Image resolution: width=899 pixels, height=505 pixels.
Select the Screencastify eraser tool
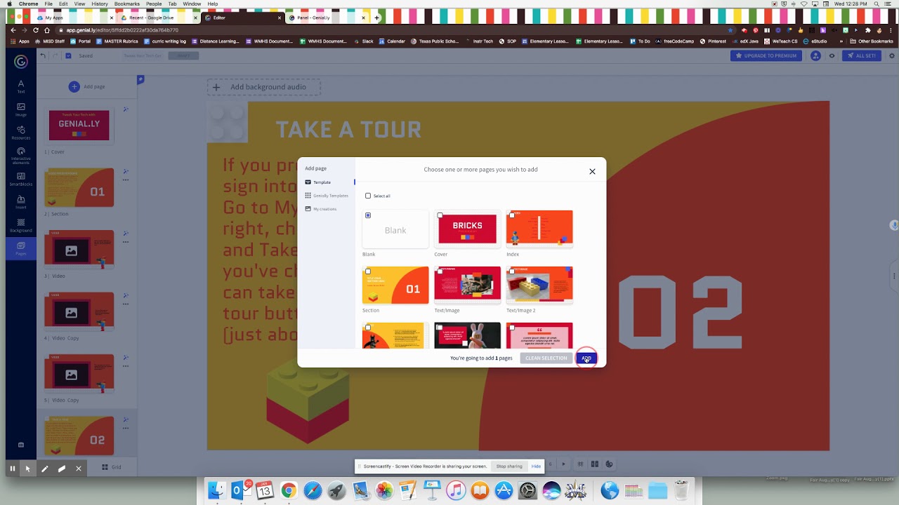tap(61, 469)
